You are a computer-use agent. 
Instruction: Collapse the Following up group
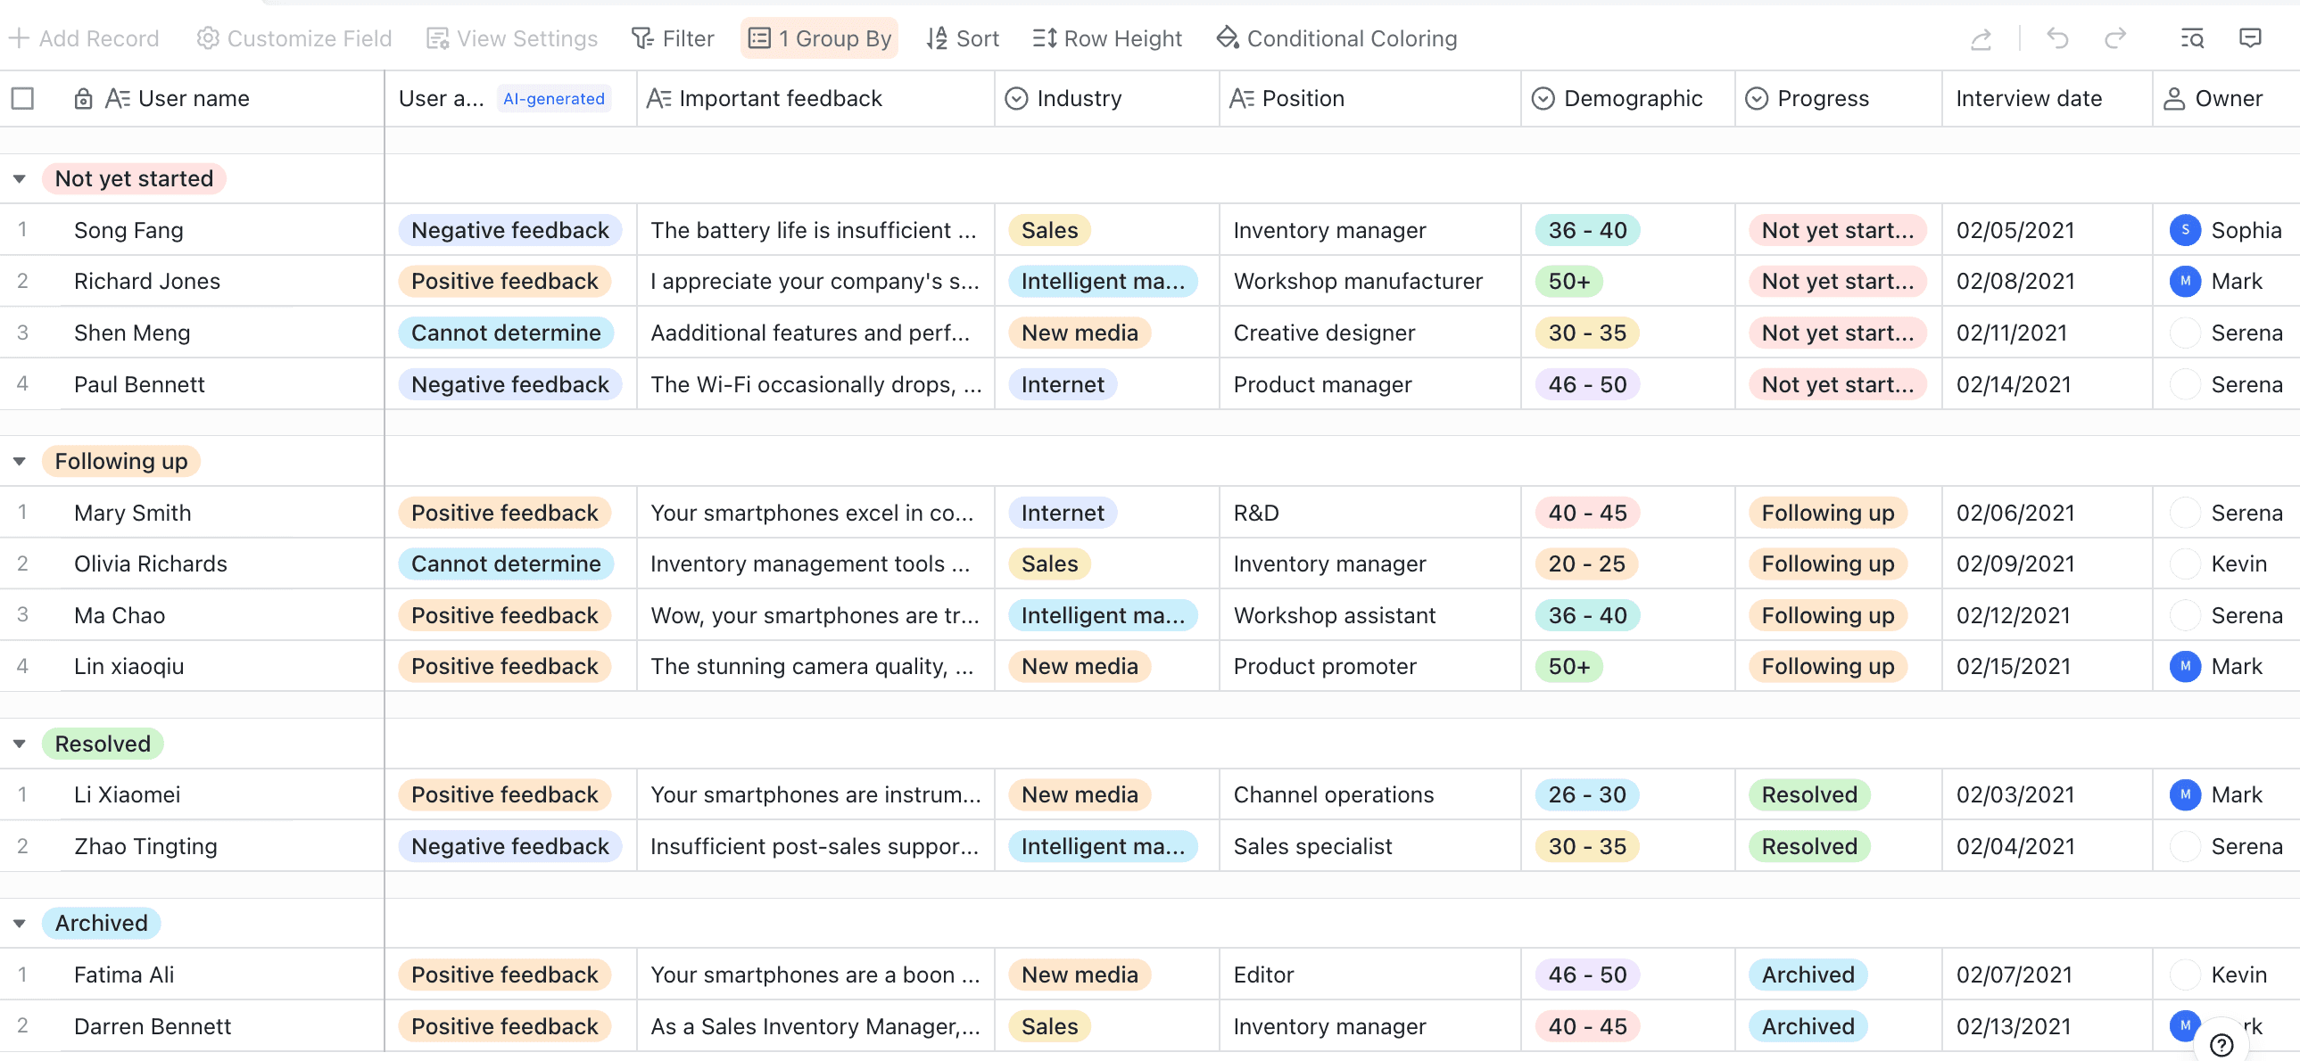pyautogui.click(x=20, y=461)
